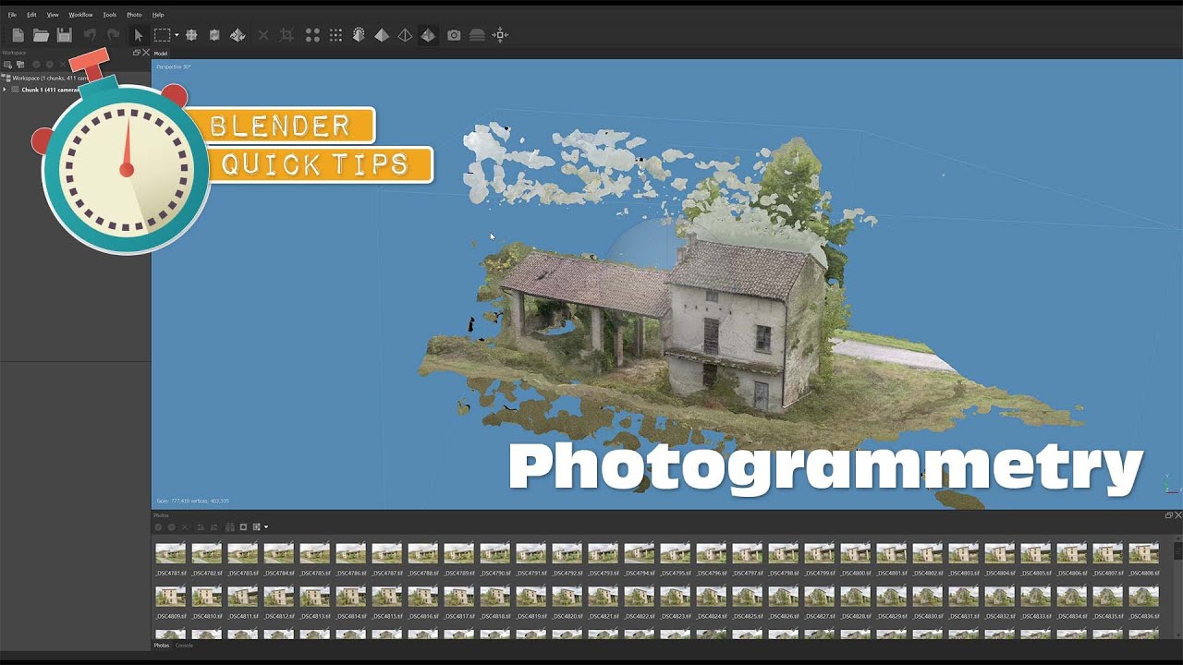Click the file name _DSC4830.tif
The width and height of the screenshot is (1183, 665).
click(928, 616)
